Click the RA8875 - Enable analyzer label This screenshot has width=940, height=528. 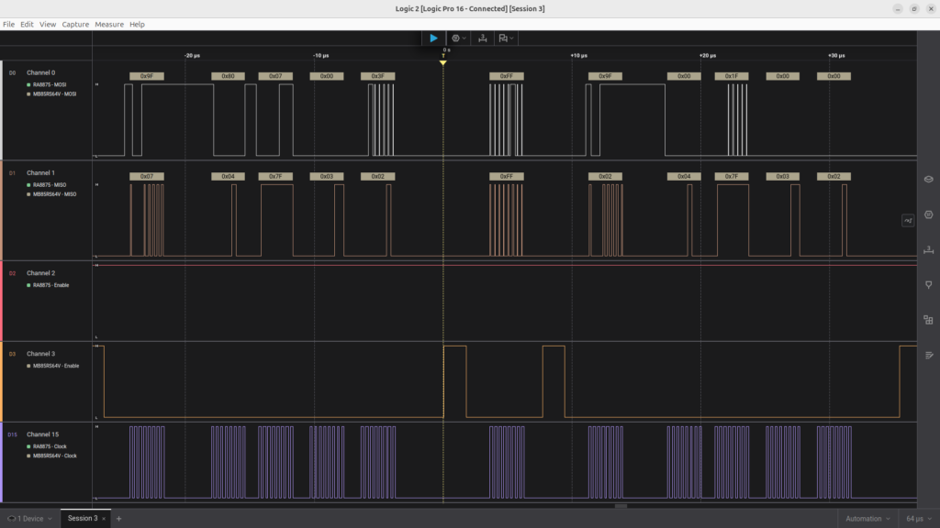(x=51, y=285)
